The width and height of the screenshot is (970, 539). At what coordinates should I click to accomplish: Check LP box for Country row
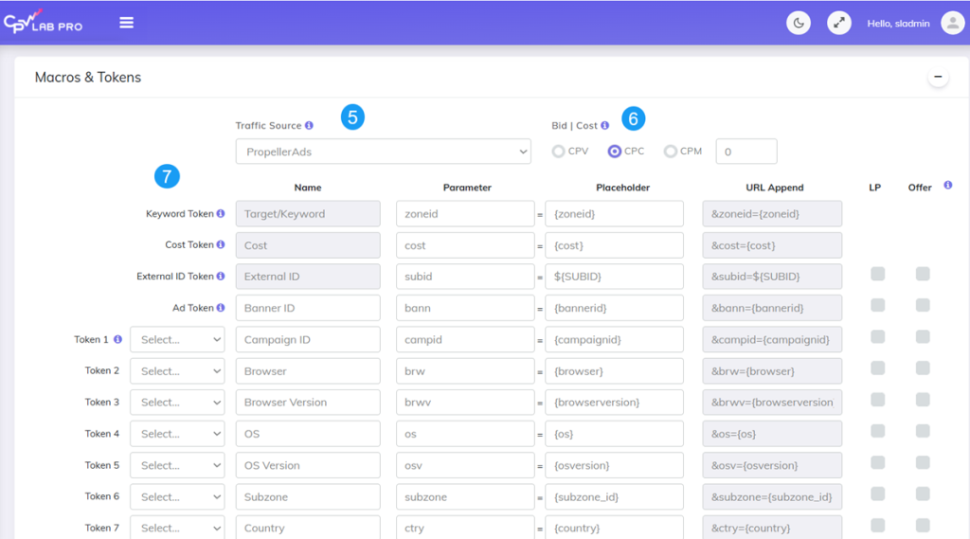[x=877, y=526]
